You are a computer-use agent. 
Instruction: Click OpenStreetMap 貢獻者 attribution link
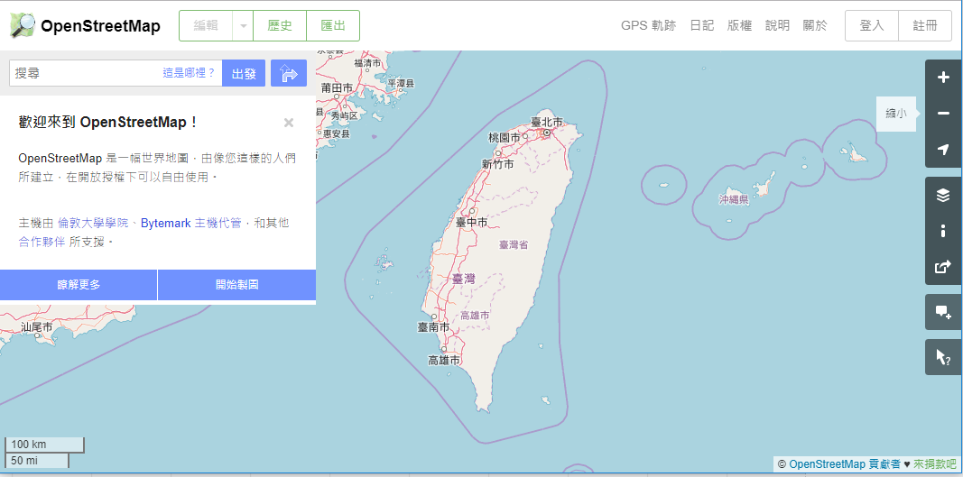tap(845, 464)
